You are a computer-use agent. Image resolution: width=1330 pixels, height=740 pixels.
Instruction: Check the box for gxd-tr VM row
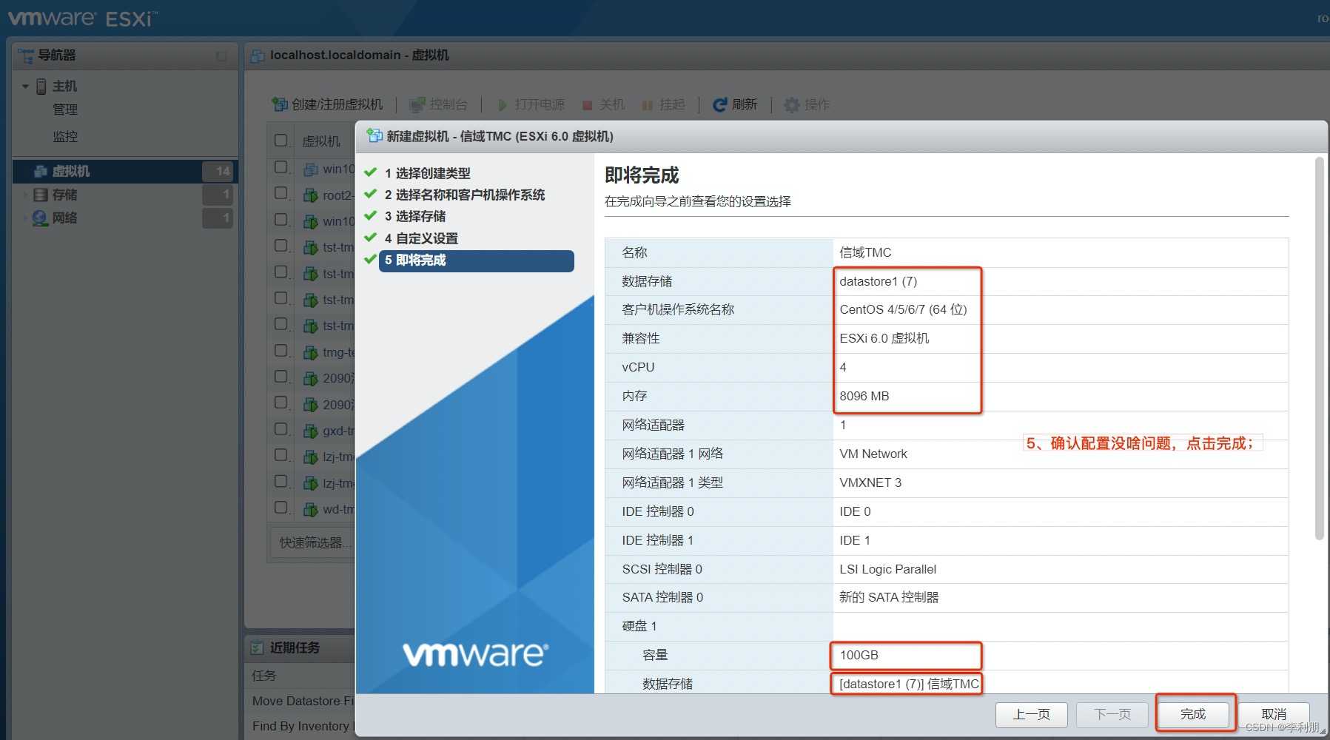click(281, 429)
